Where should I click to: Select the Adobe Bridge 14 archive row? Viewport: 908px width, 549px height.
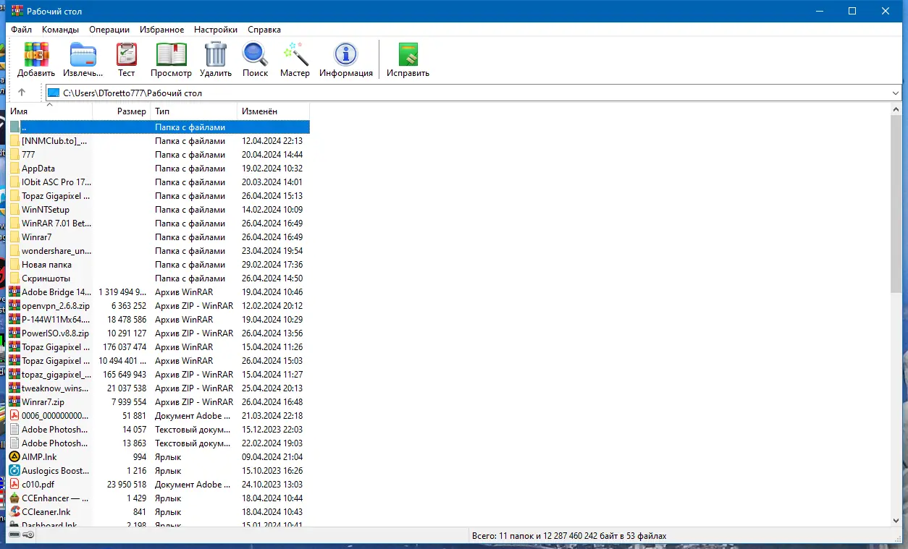(159, 292)
